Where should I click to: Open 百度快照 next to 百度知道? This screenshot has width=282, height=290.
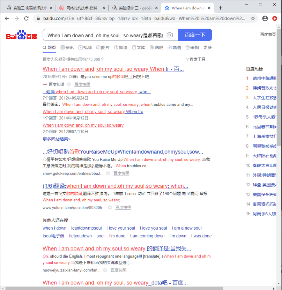pos(82,85)
